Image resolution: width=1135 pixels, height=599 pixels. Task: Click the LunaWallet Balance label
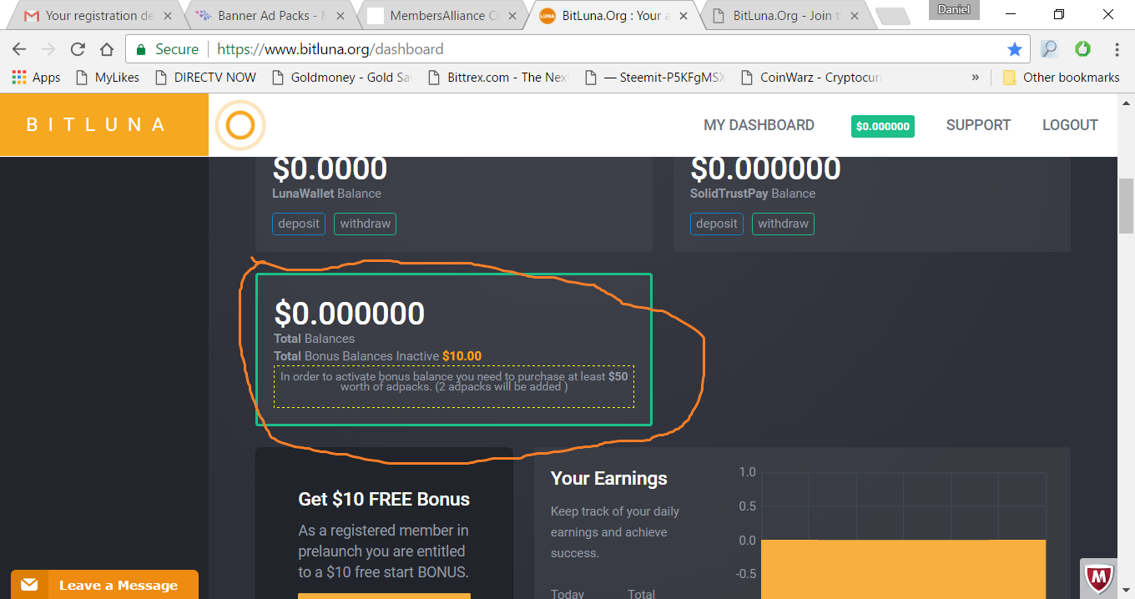pyautogui.click(x=326, y=194)
